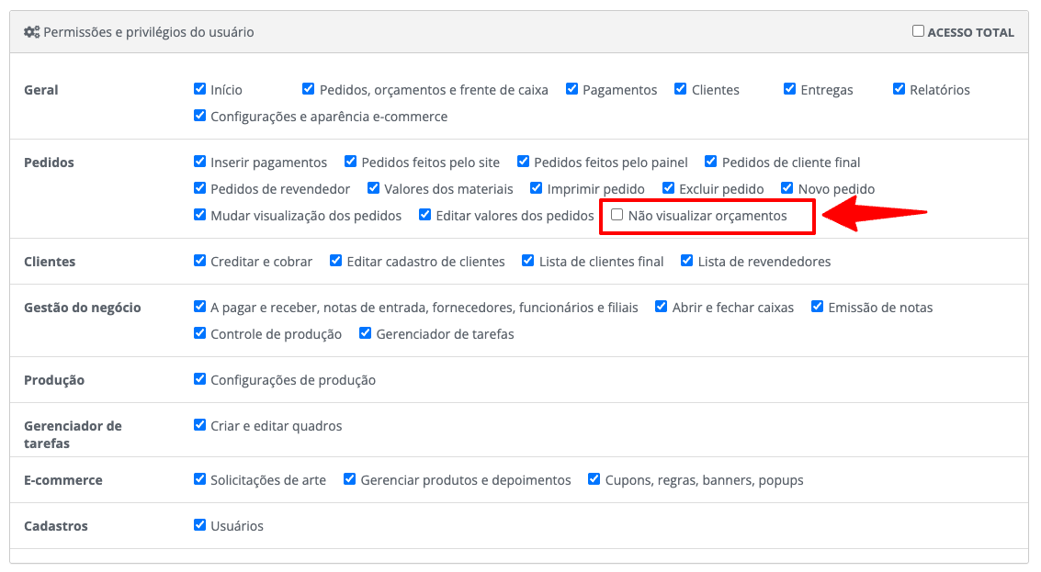Disable Criar e editar quadros
1041x572 pixels.
click(199, 425)
